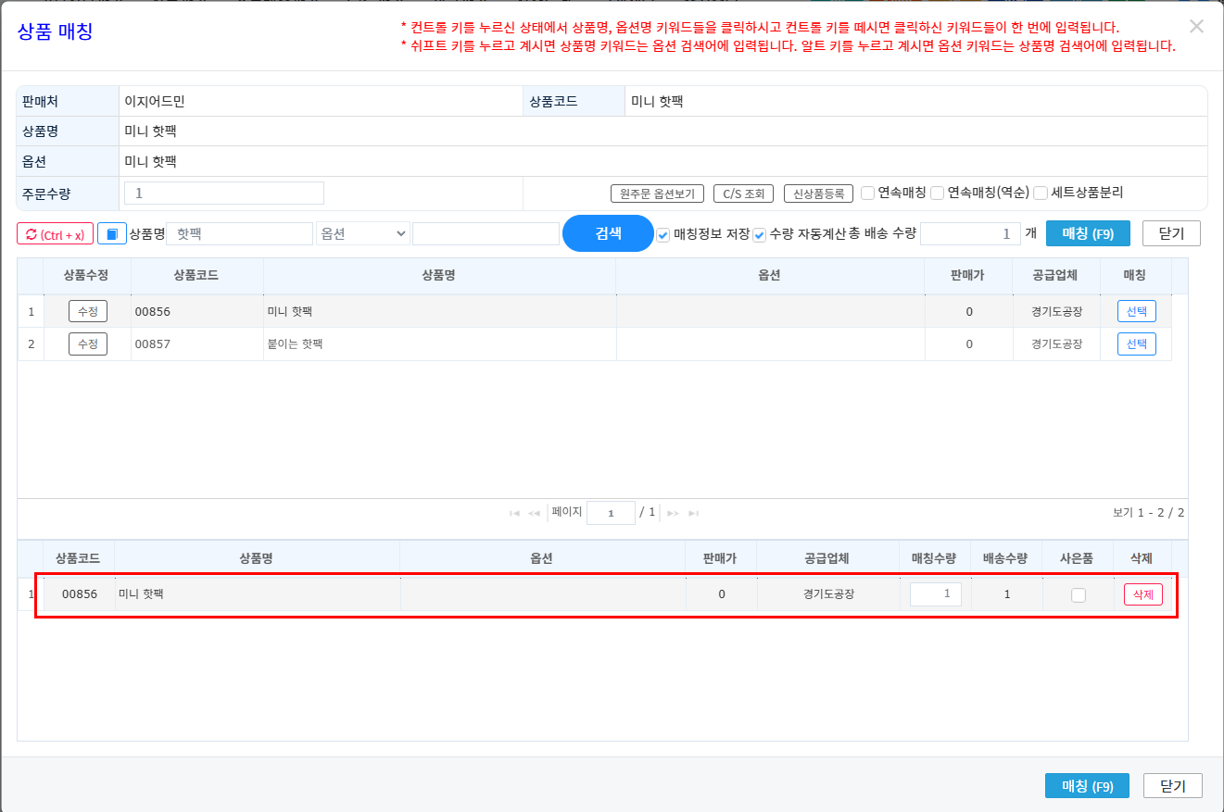The height and width of the screenshot is (812, 1224).
Task: Click 수정 for product 00856
Action: pos(87,311)
